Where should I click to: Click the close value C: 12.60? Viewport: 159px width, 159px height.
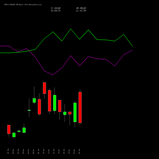tap(56, 8)
